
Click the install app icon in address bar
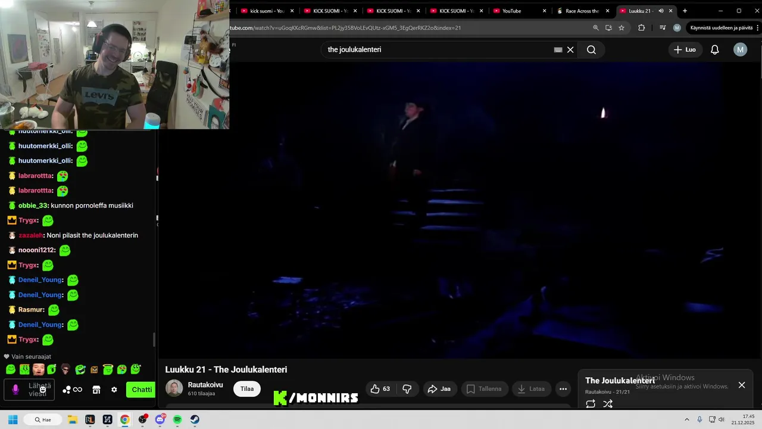click(x=608, y=28)
